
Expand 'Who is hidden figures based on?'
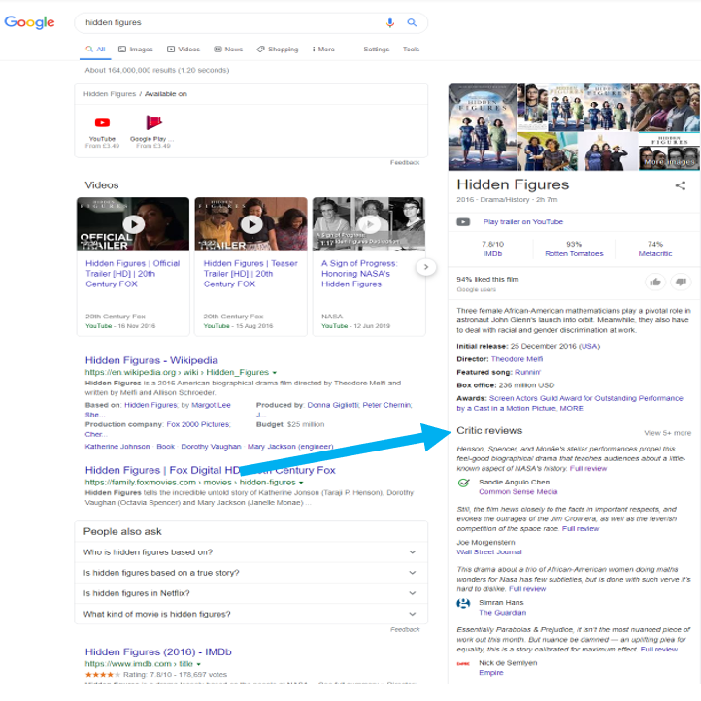(251, 552)
